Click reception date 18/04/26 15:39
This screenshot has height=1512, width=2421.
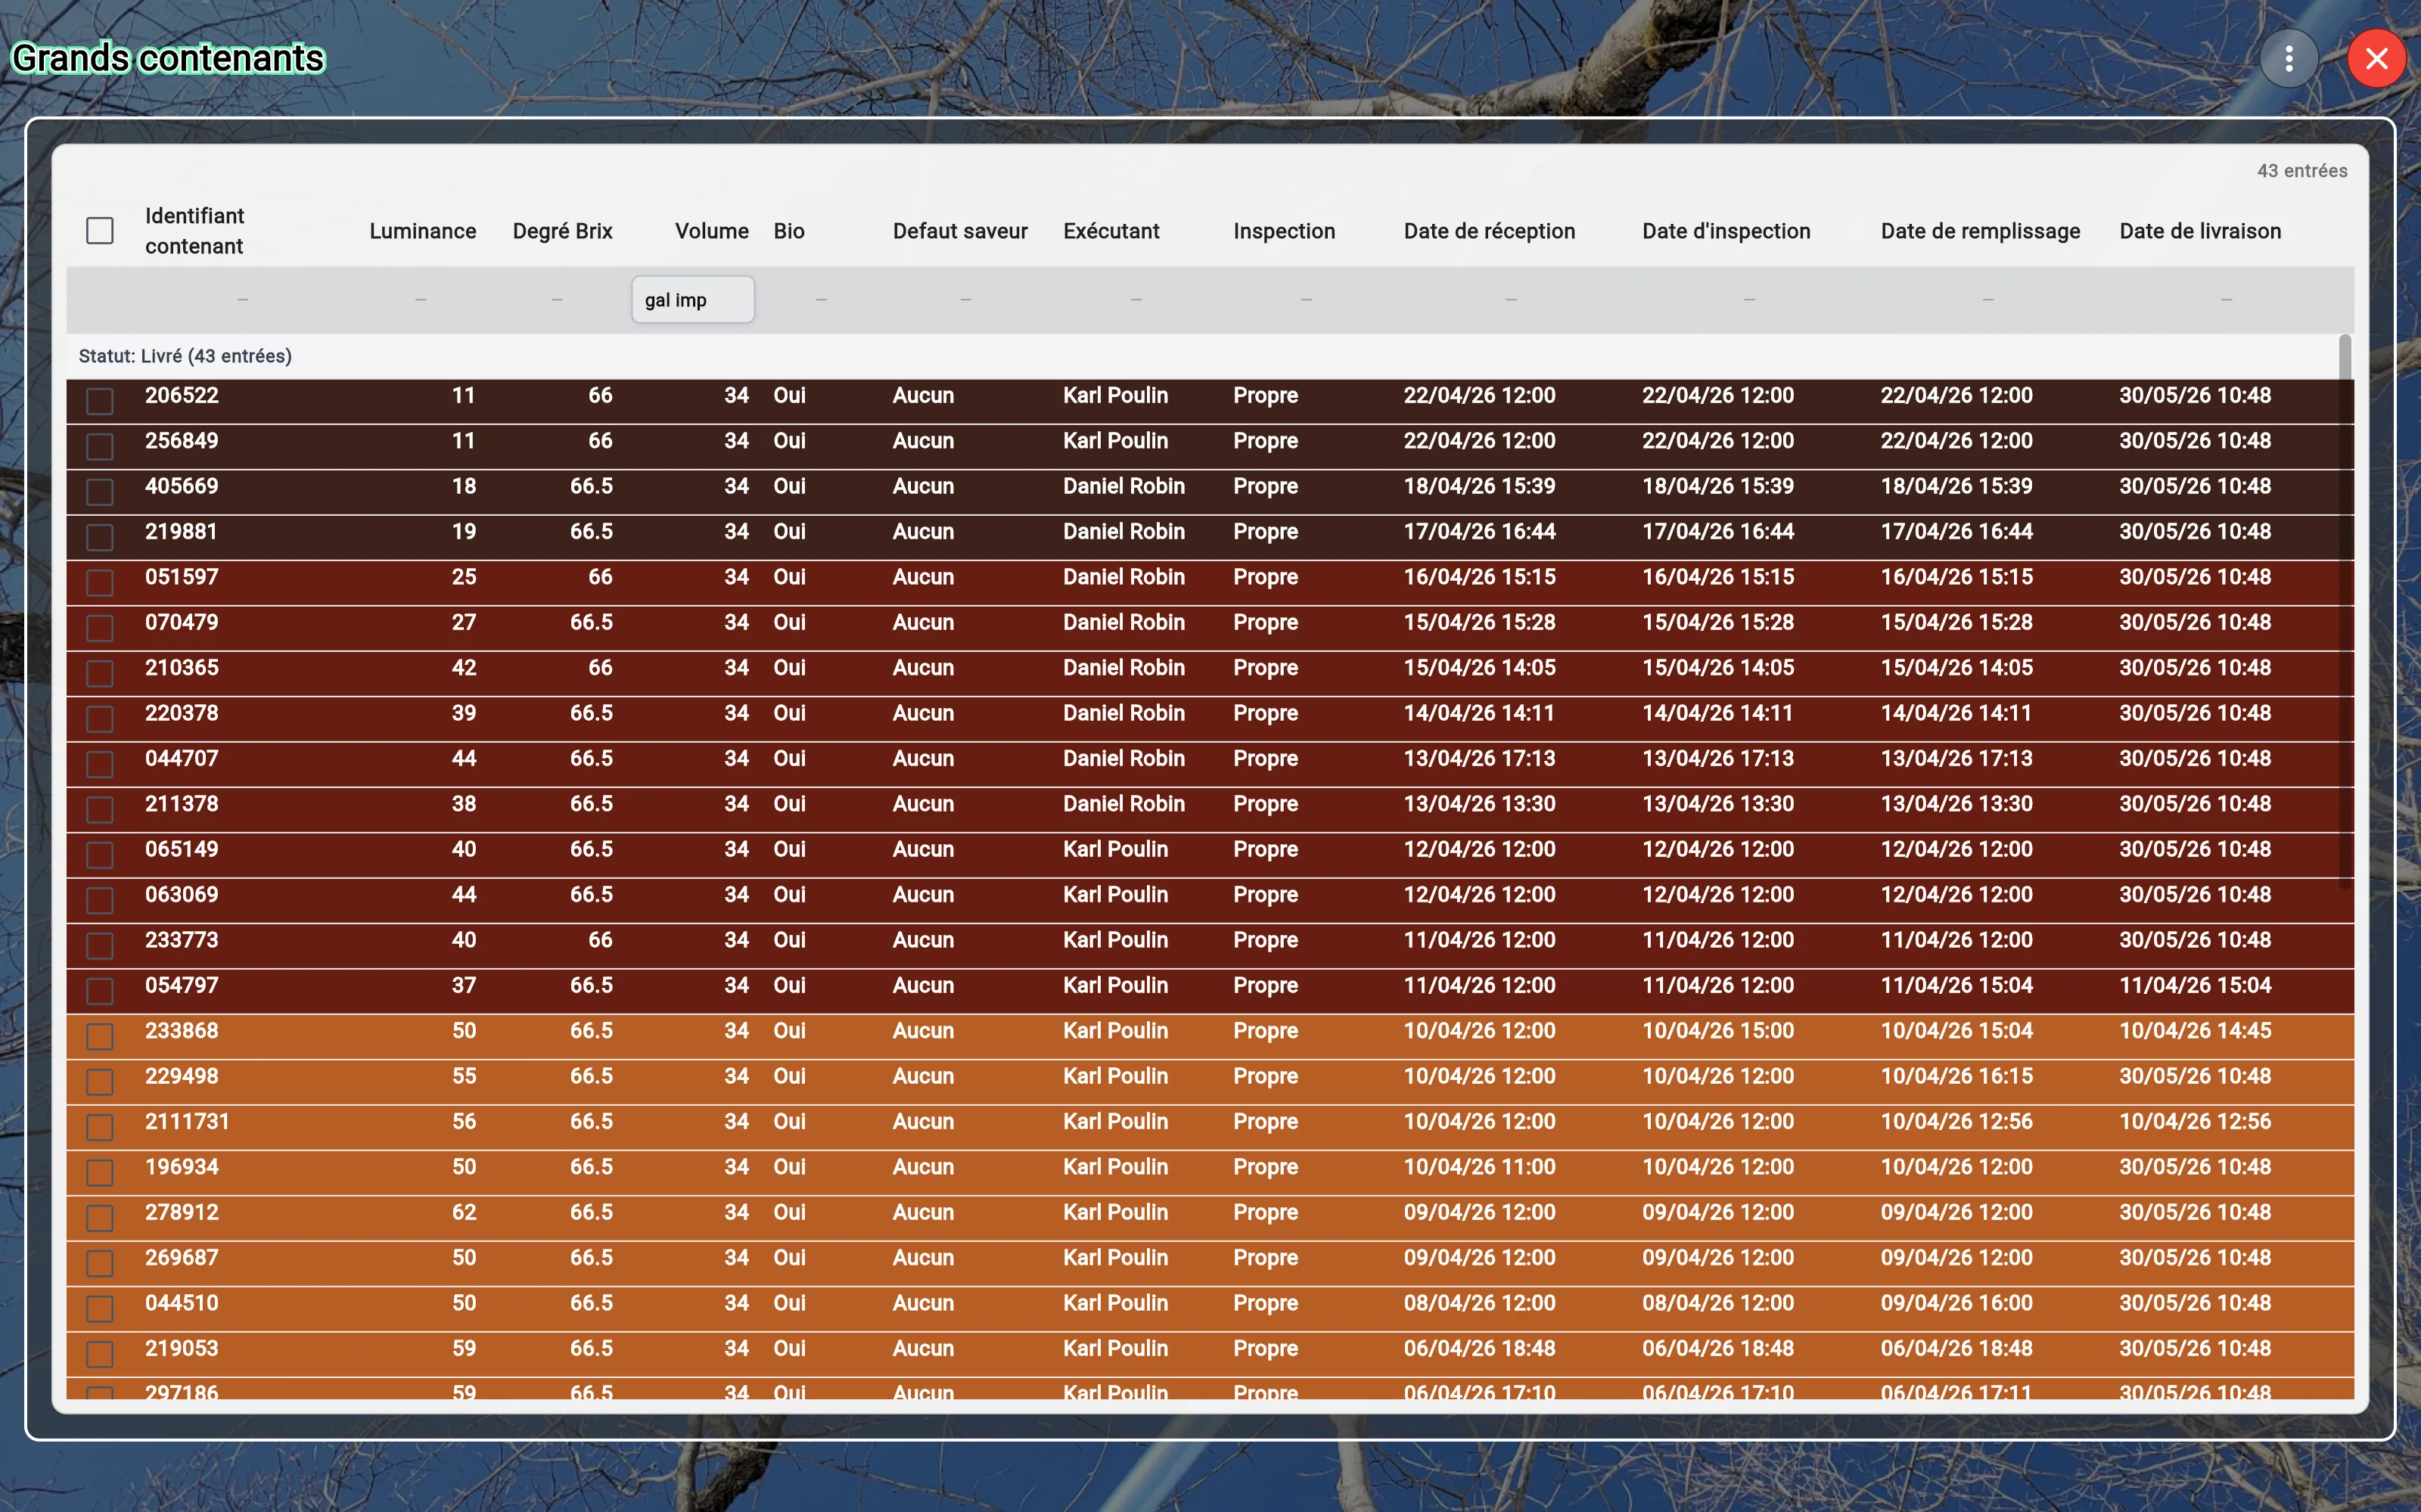[x=1479, y=486]
